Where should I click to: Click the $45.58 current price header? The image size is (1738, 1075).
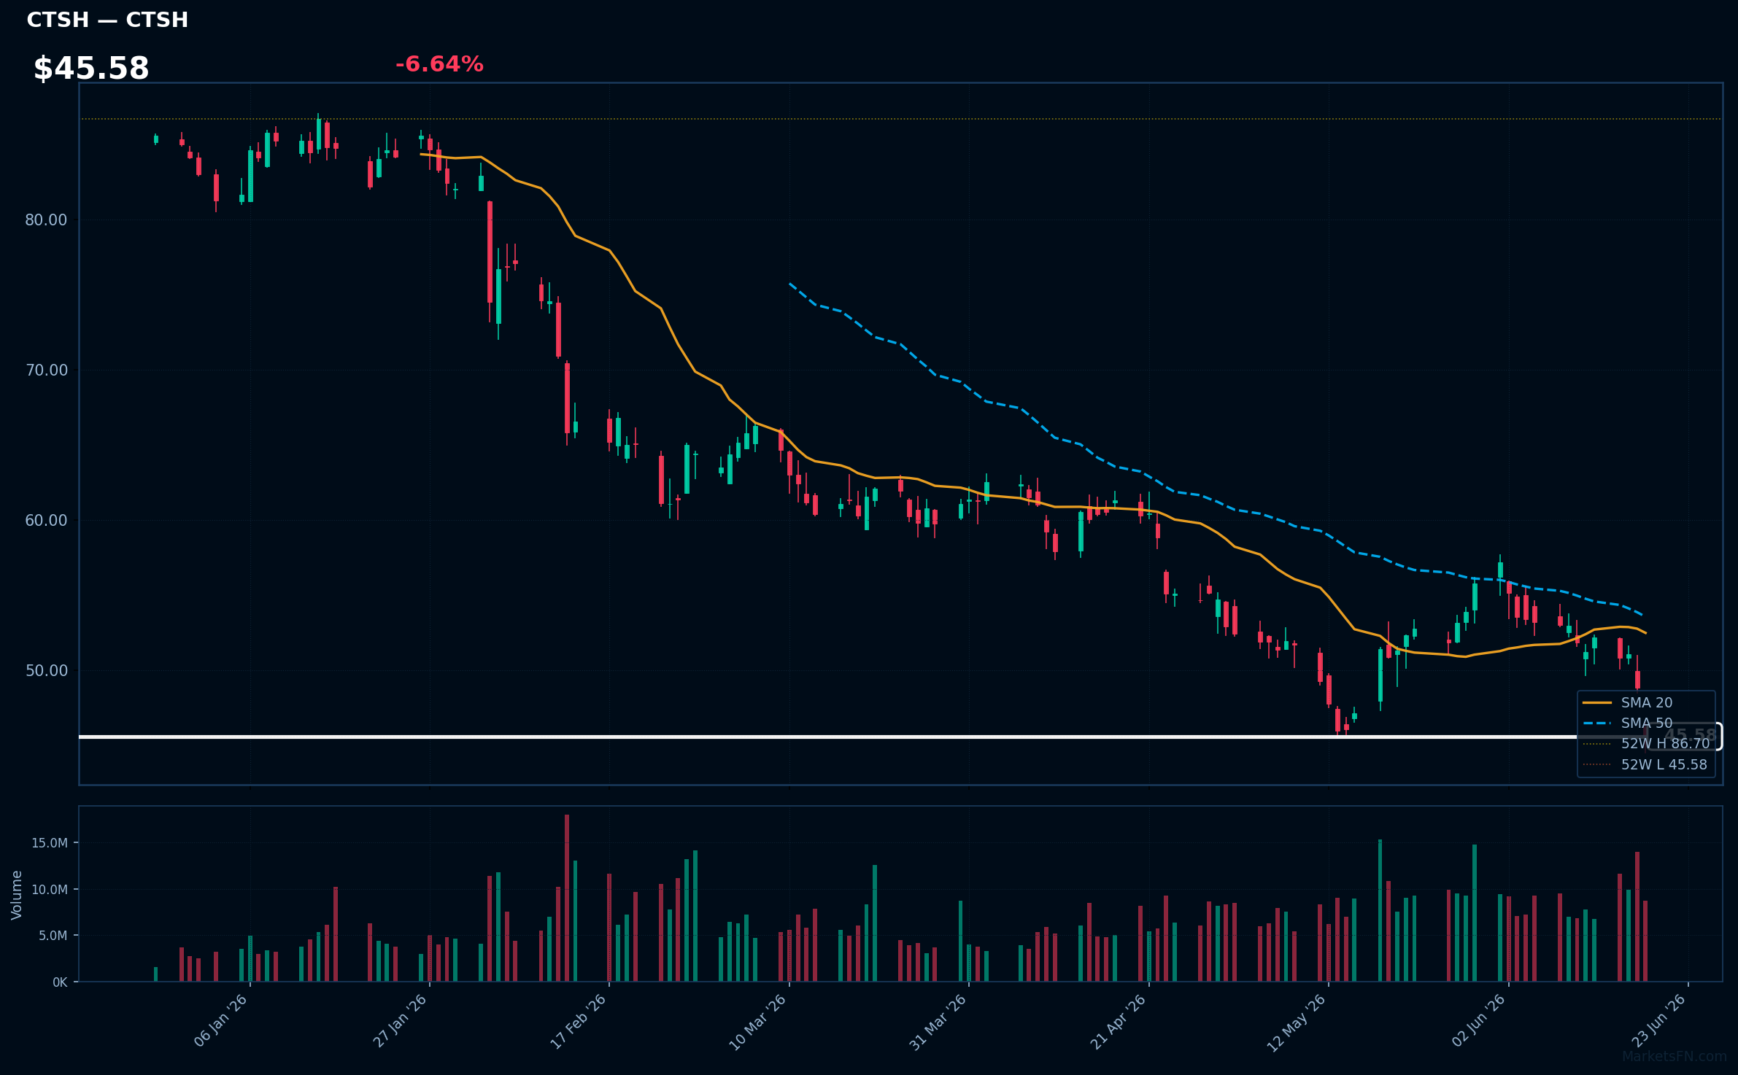(91, 69)
